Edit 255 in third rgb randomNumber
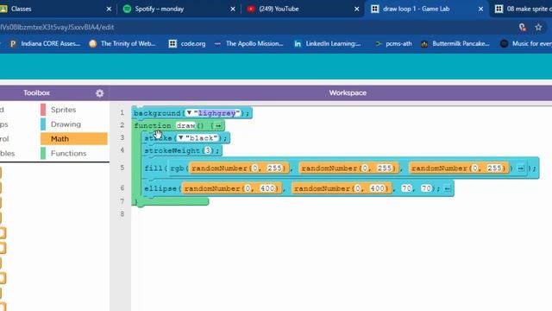Screen dimensions: 552x311 494,168
